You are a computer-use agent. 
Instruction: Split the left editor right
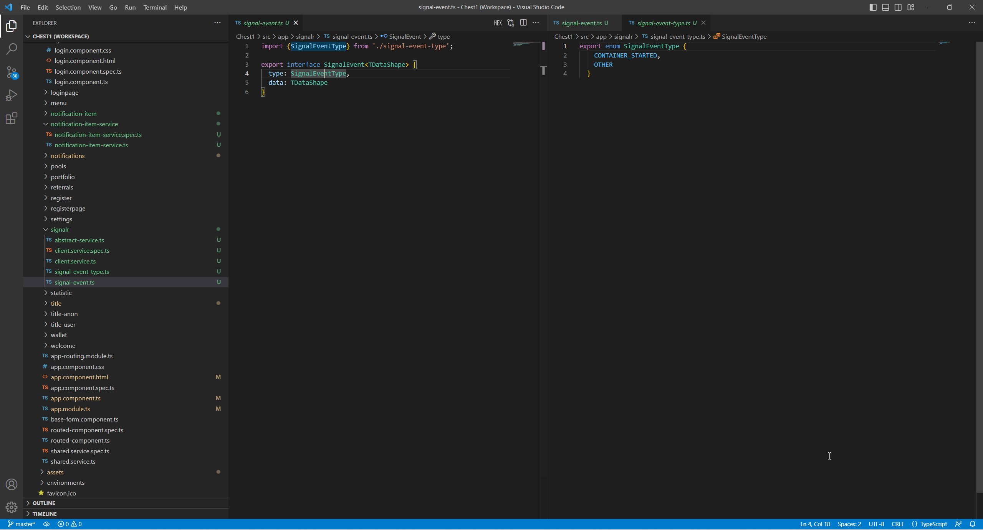coord(523,23)
